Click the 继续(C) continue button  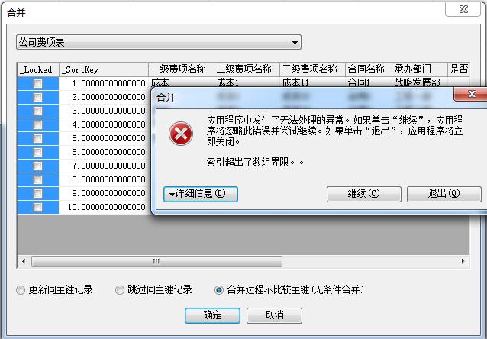tap(363, 194)
